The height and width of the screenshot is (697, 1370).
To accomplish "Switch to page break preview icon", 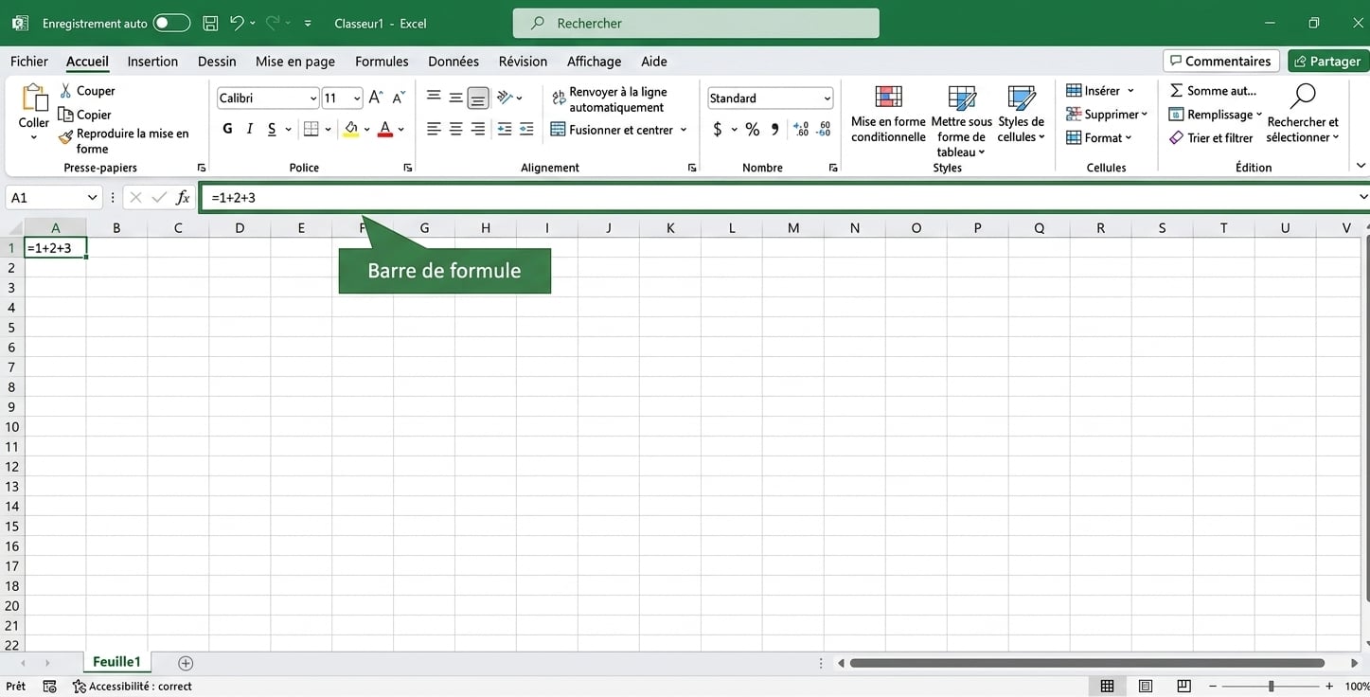I will [x=1183, y=686].
